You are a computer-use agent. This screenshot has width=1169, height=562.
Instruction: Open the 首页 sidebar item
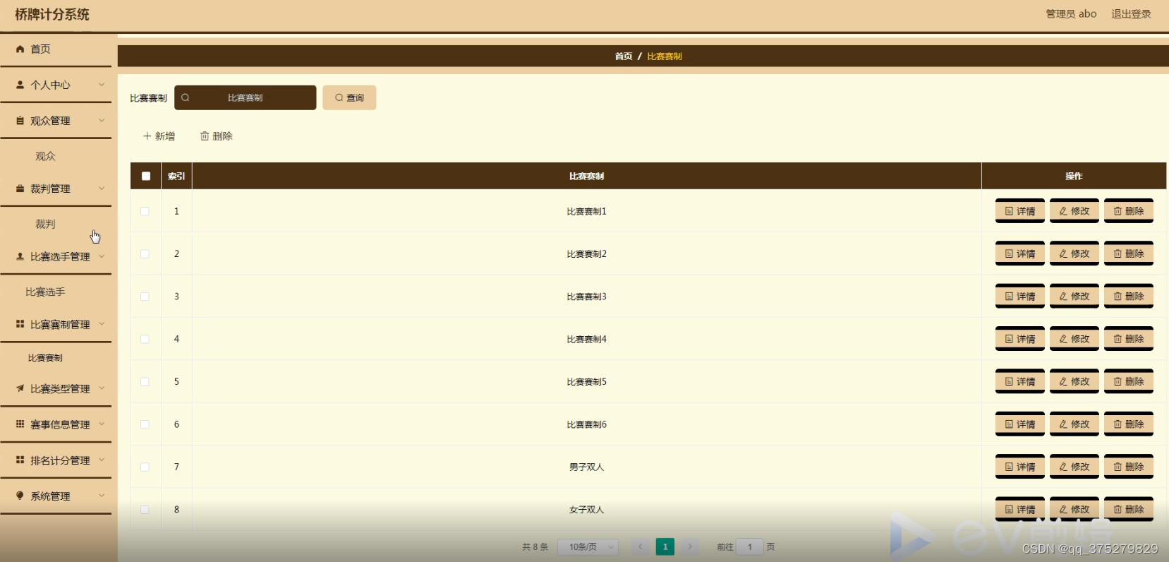coord(56,49)
